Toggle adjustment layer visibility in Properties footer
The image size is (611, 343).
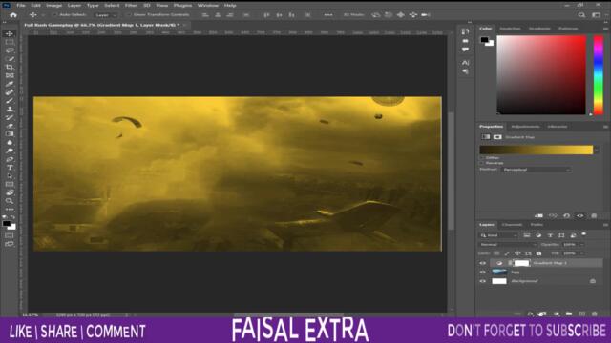click(580, 216)
